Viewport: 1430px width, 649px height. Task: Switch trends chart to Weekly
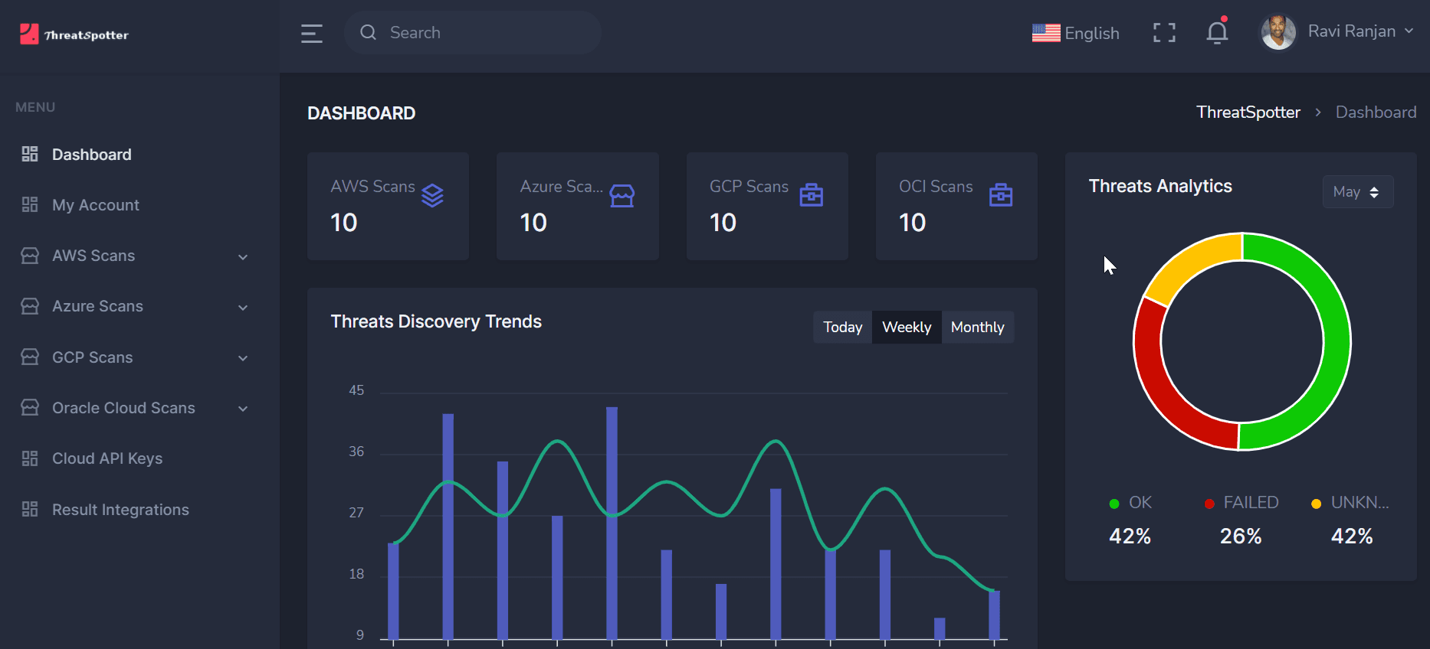[907, 328]
